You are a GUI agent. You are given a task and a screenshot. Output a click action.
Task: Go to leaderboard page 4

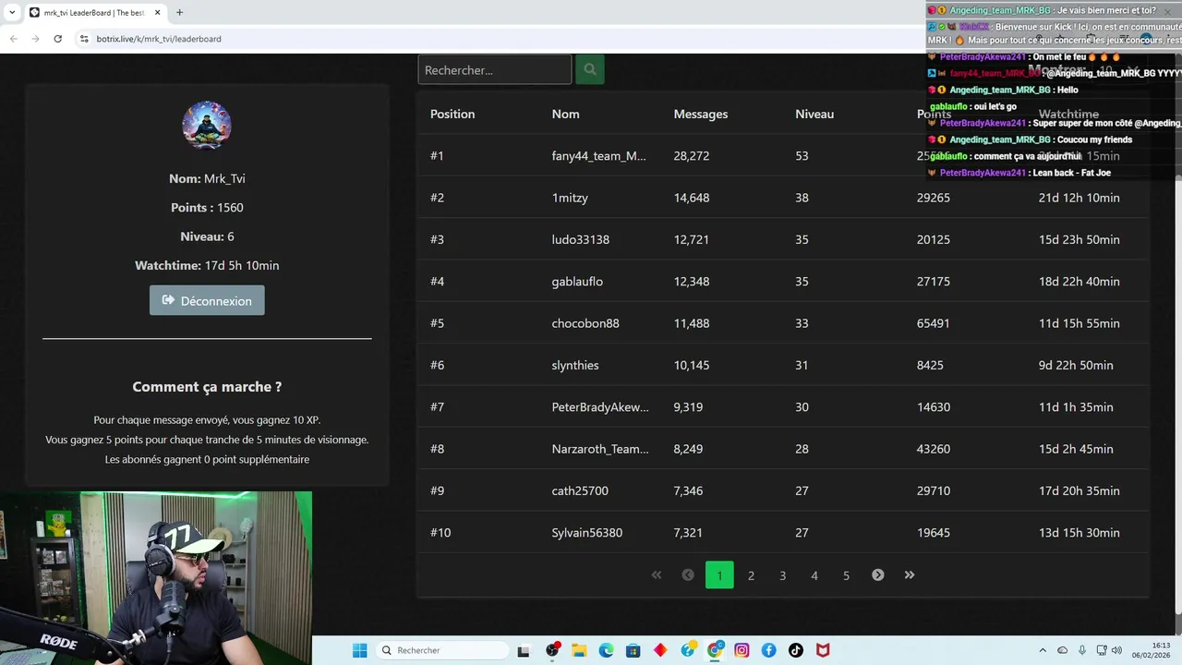click(814, 575)
